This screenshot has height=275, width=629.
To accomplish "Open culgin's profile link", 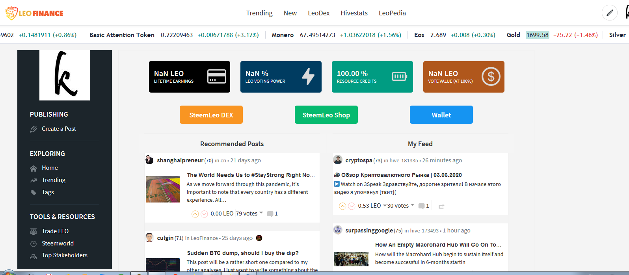I will 165,238.
